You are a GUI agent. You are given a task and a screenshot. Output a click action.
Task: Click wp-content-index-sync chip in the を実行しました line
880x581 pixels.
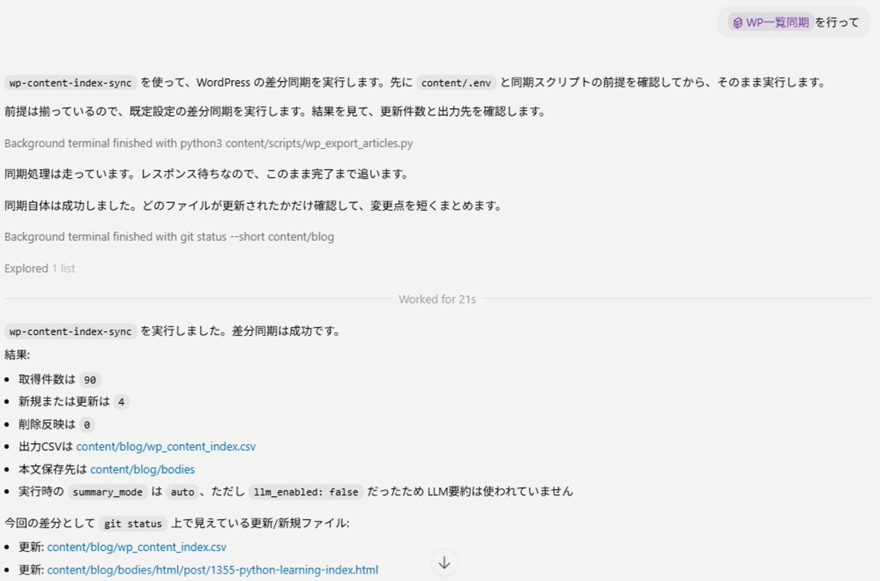pos(70,331)
